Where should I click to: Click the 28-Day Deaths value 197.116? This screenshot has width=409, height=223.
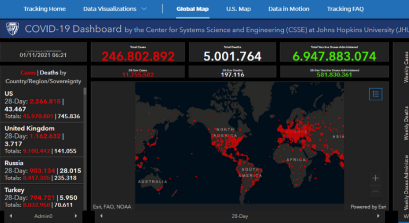pos(232,75)
